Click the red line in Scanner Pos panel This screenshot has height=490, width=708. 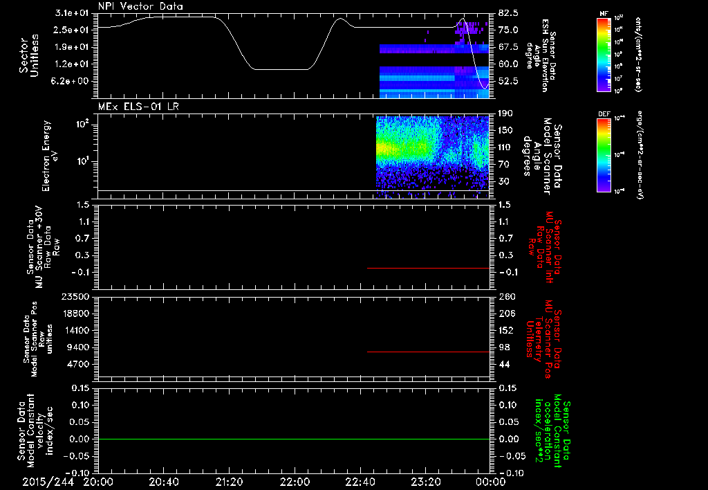428,352
